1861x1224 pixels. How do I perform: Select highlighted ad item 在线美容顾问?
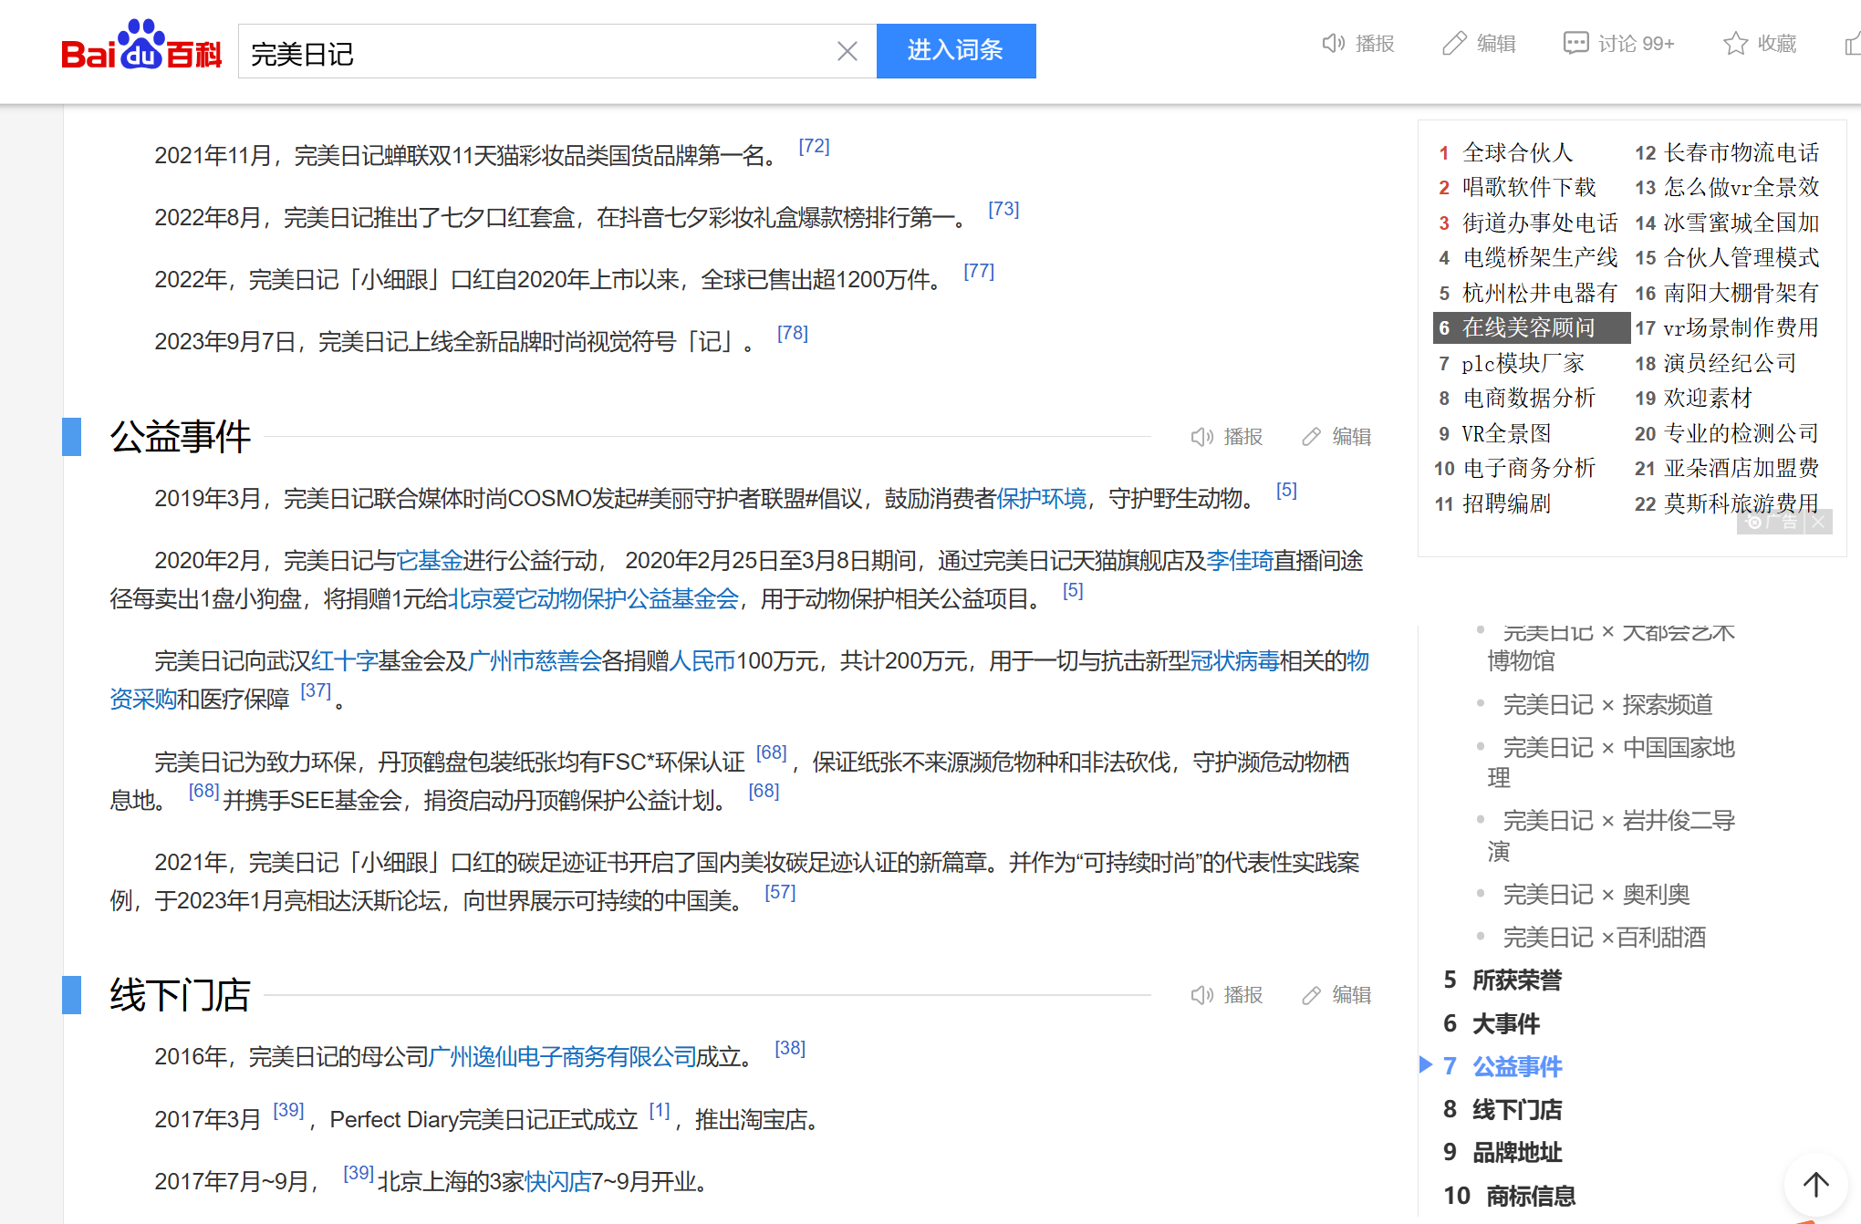click(1532, 327)
